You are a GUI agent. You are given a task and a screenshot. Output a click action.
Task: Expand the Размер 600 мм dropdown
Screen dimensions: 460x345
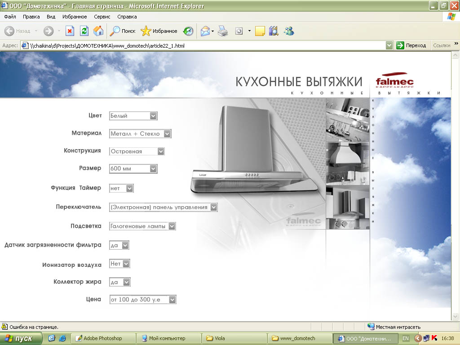[153, 169]
